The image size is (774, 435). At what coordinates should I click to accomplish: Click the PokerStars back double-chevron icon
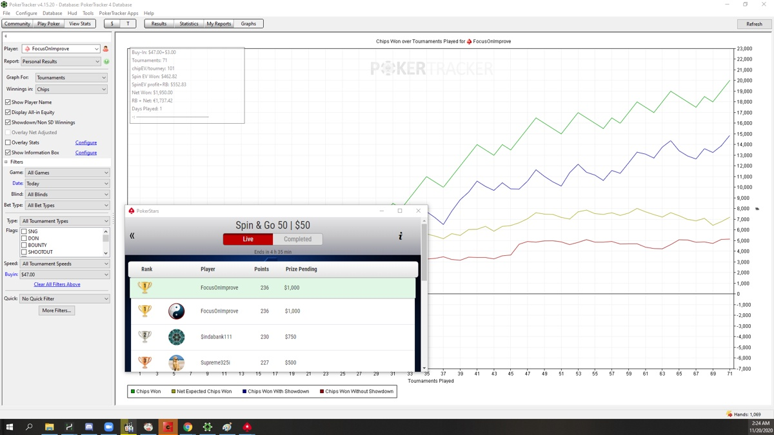click(x=132, y=236)
